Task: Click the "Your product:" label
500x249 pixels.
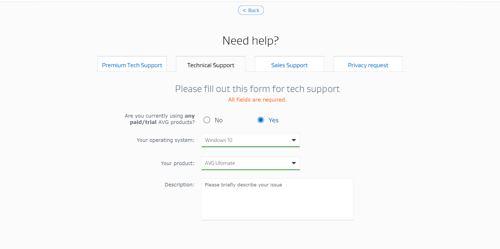Action: pyautogui.click(x=177, y=163)
